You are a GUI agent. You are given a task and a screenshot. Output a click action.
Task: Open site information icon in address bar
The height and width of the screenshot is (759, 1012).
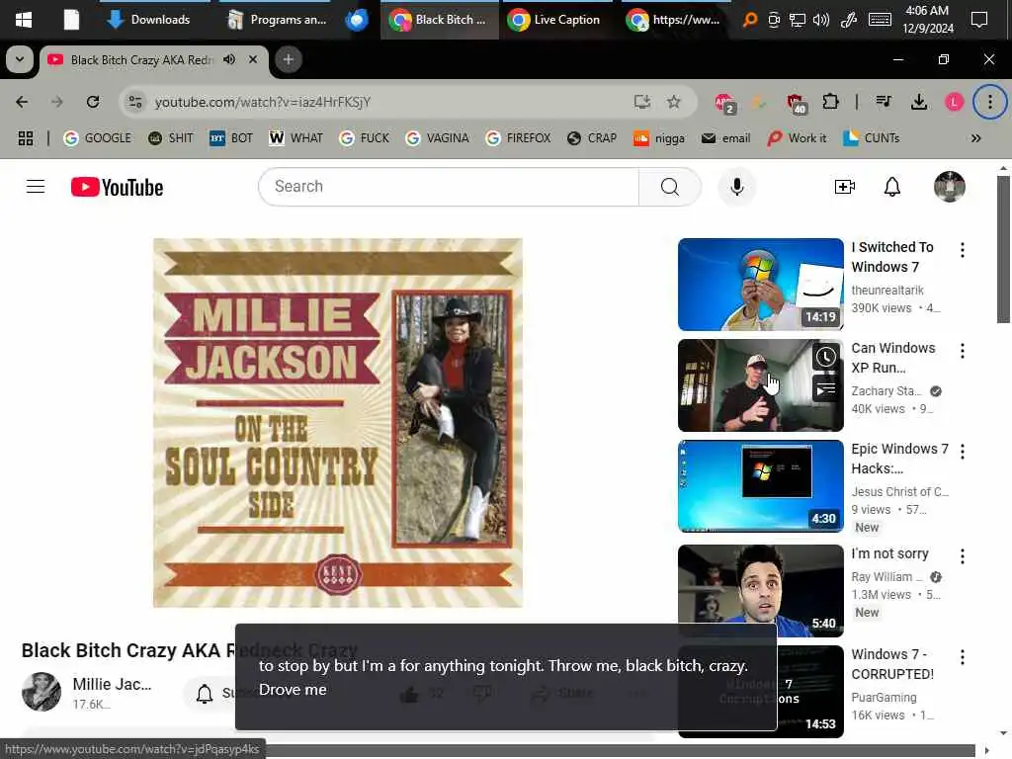tap(135, 102)
